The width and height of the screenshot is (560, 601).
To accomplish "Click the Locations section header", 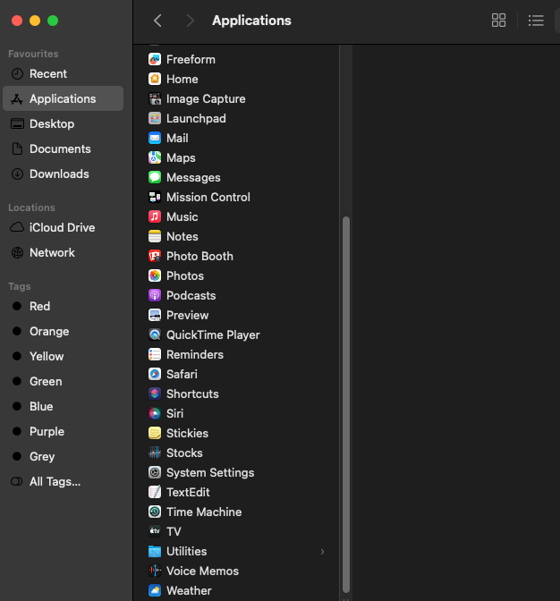I will [32, 207].
